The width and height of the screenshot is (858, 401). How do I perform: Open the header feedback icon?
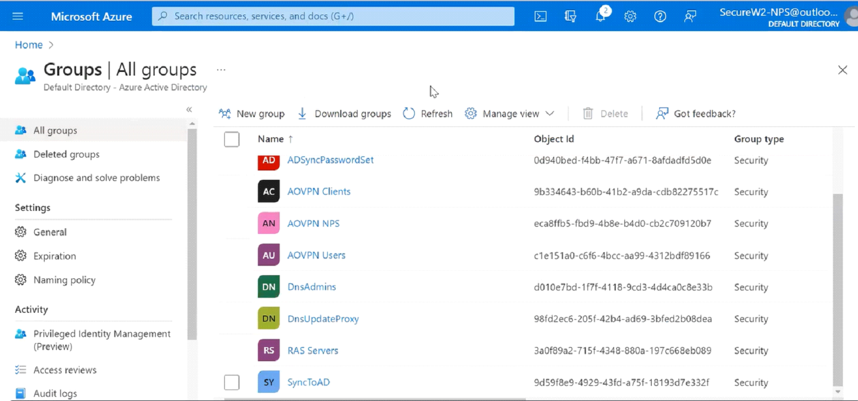pos(690,16)
